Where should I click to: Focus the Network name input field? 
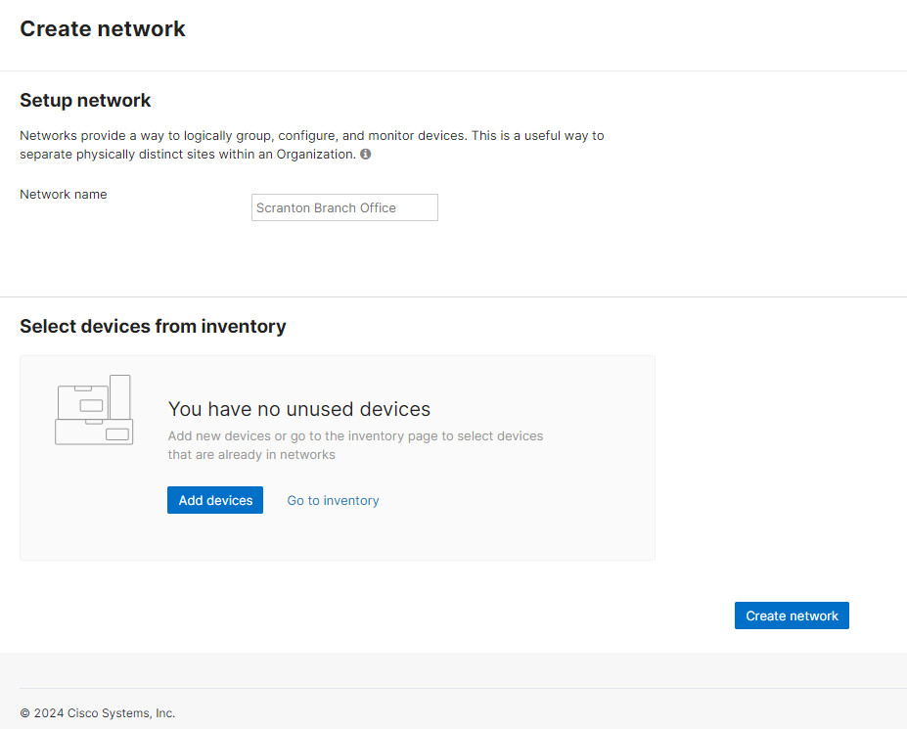click(x=344, y=207)
